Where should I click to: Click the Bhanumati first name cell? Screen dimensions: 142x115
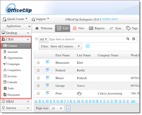click(62, 63)
